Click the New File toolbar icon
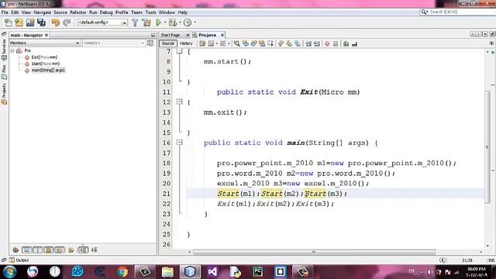The image size is (496, 279). tap(9, 22)
